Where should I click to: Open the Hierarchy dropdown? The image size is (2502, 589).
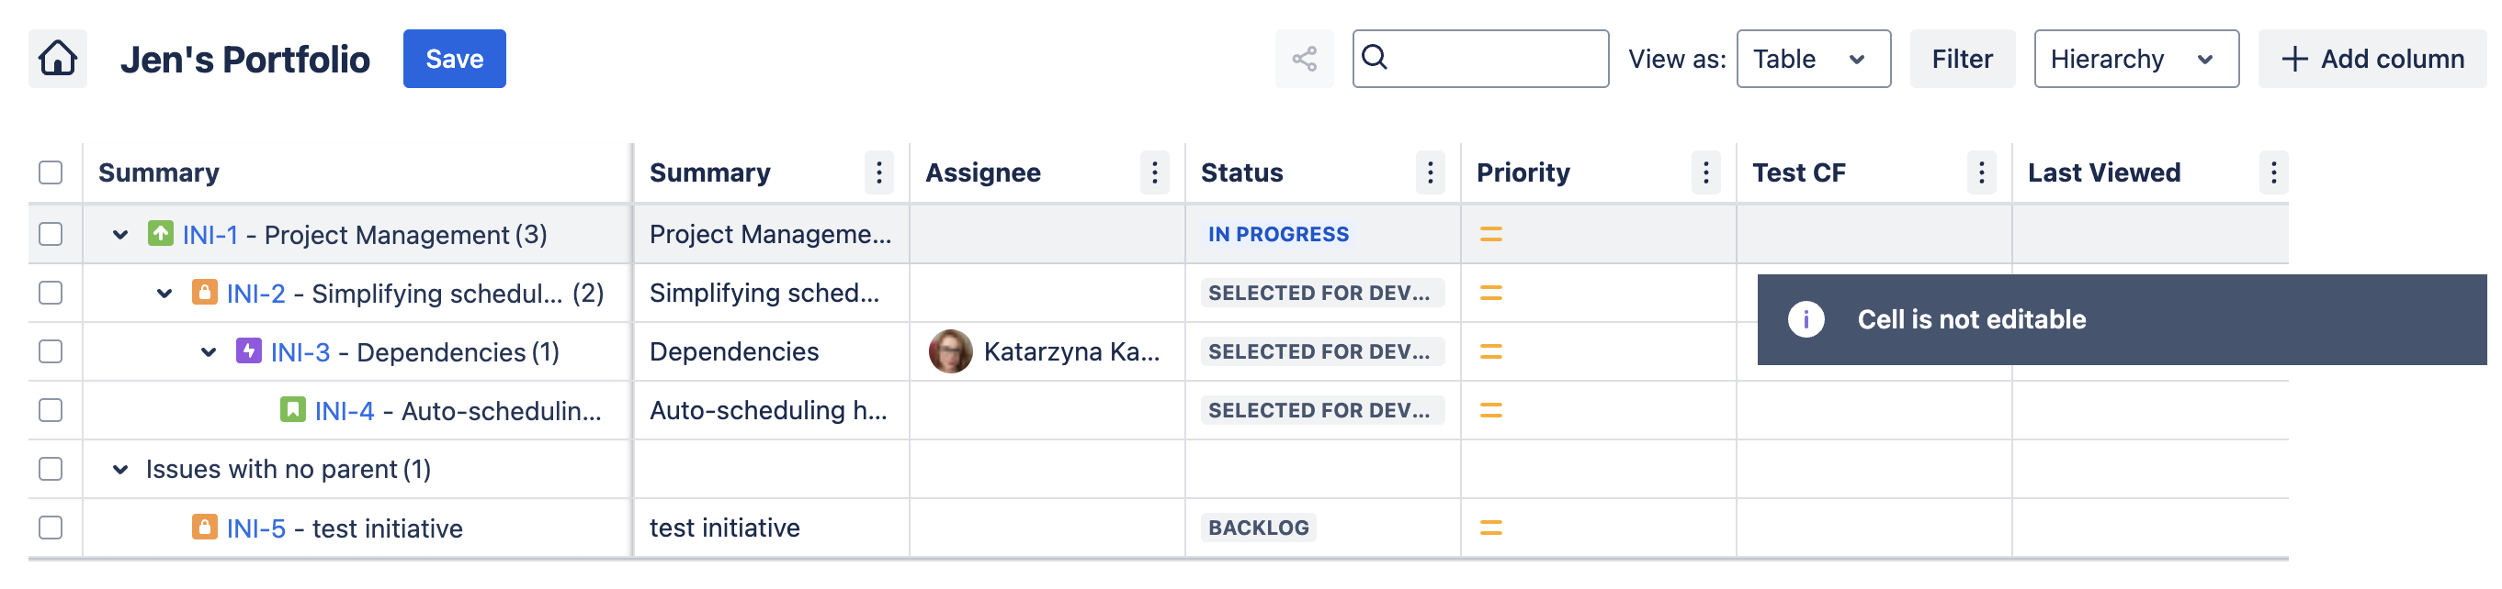(2135, 60)
